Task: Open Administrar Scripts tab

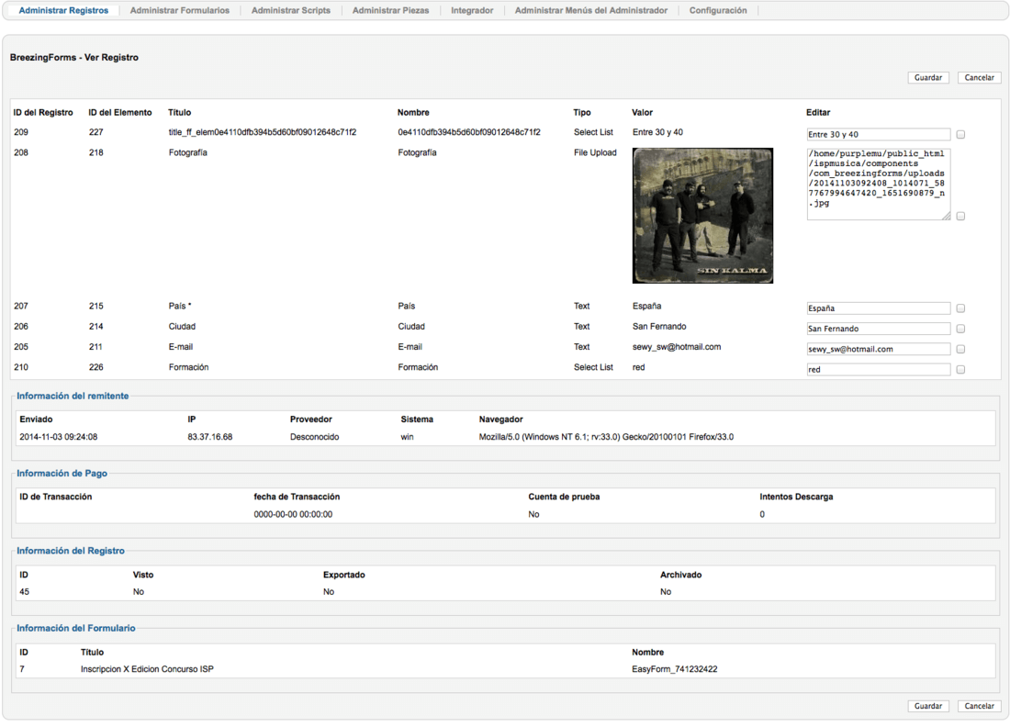Action: [x=290, y=10]
